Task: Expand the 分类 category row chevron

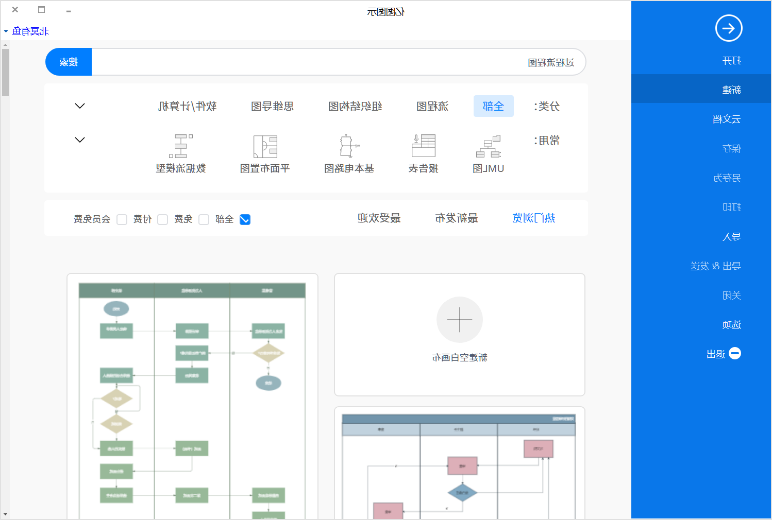Action: pos(80,106)
